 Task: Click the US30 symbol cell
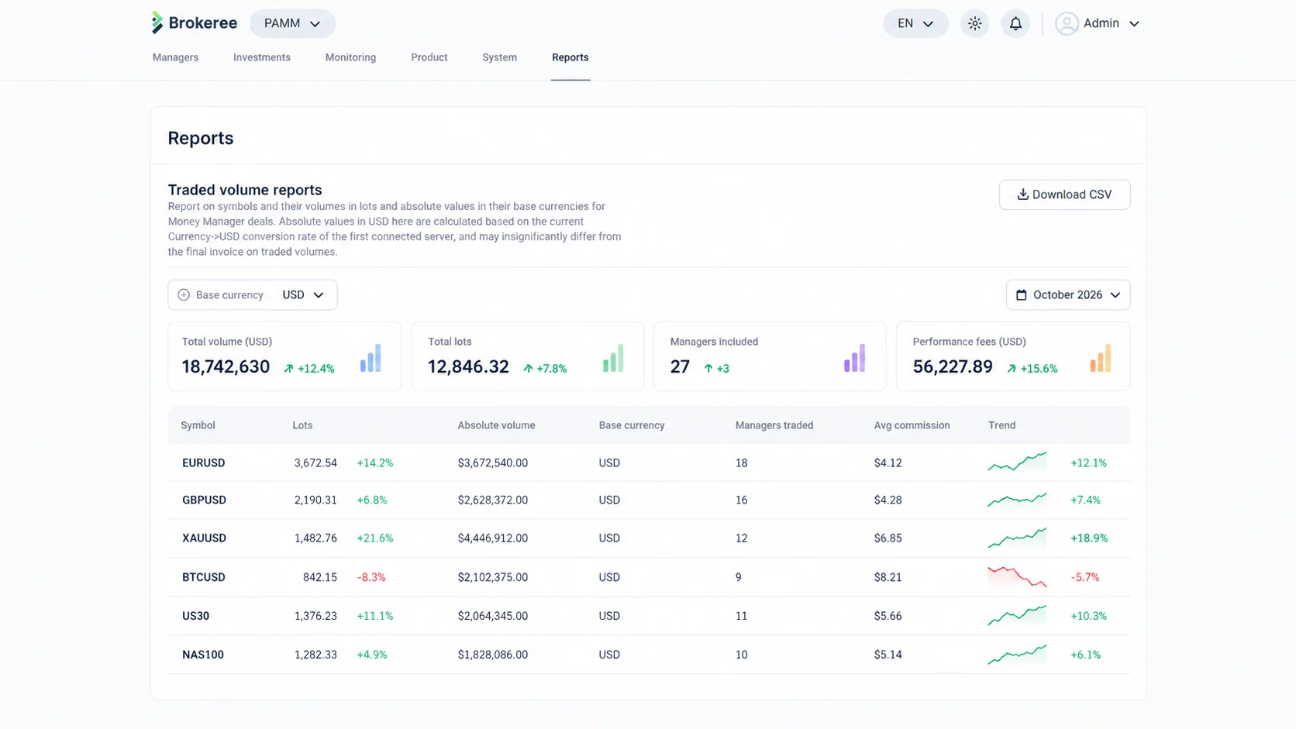(196, 616)
